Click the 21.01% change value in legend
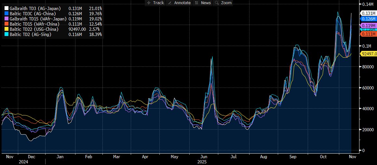Viewport: 377px width, 165px height. [x=96, y=8]
